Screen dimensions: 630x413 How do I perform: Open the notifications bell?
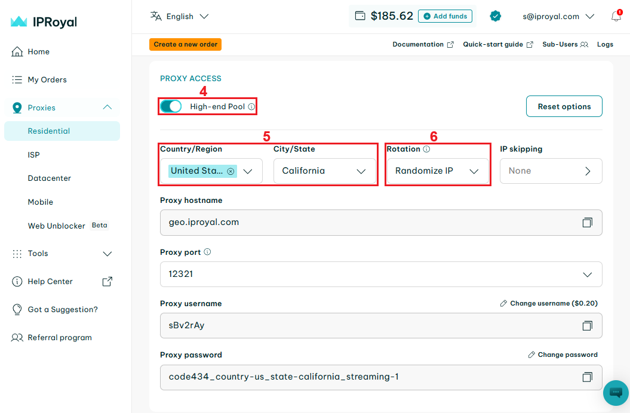[616, 17]
